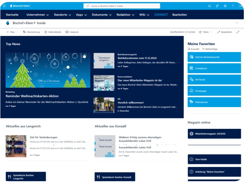Click the Bischof+Klein Inside site logo
Viewport: 245px width, 183px height.
[8, 23]
